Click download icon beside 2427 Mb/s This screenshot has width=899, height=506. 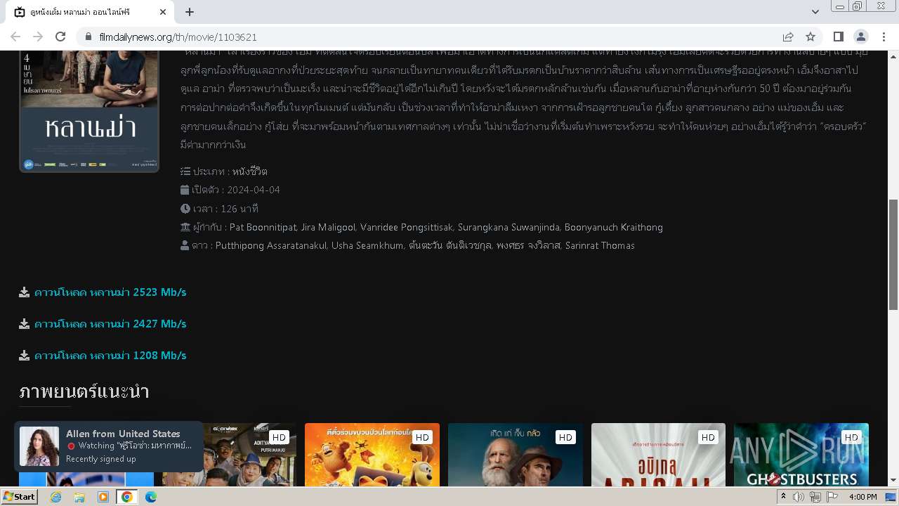click(x=25, y=324)
